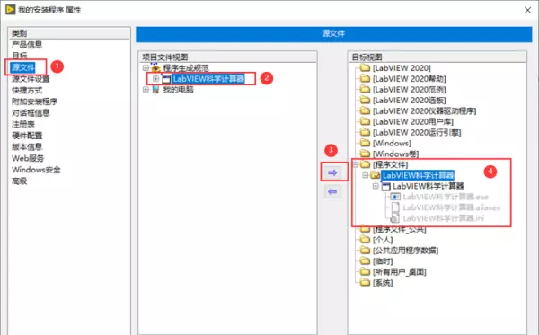Click [LabVIEW 2020仪器驱动程序] folder icon

365,110
